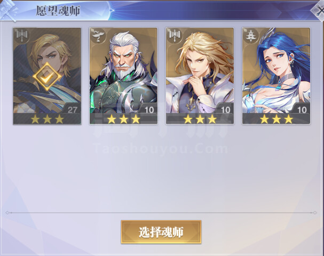
Task: Click the level 10 badge on long blond-haired hero
Action: [225, 109]
